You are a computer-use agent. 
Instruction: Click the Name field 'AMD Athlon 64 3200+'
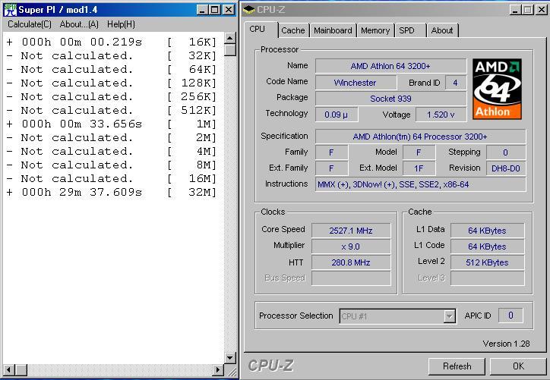(x=390, y=66)
